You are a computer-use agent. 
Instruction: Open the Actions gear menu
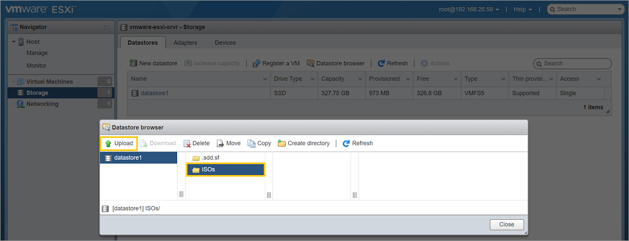pyautogui.click(x=435, y=63)
